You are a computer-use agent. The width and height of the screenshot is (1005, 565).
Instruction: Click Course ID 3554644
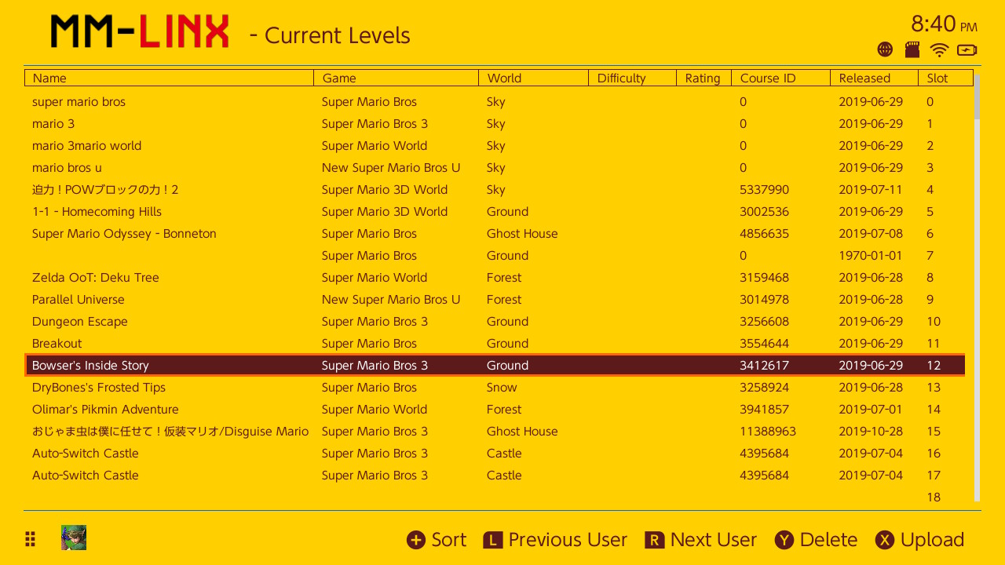(x=764, y=343)
